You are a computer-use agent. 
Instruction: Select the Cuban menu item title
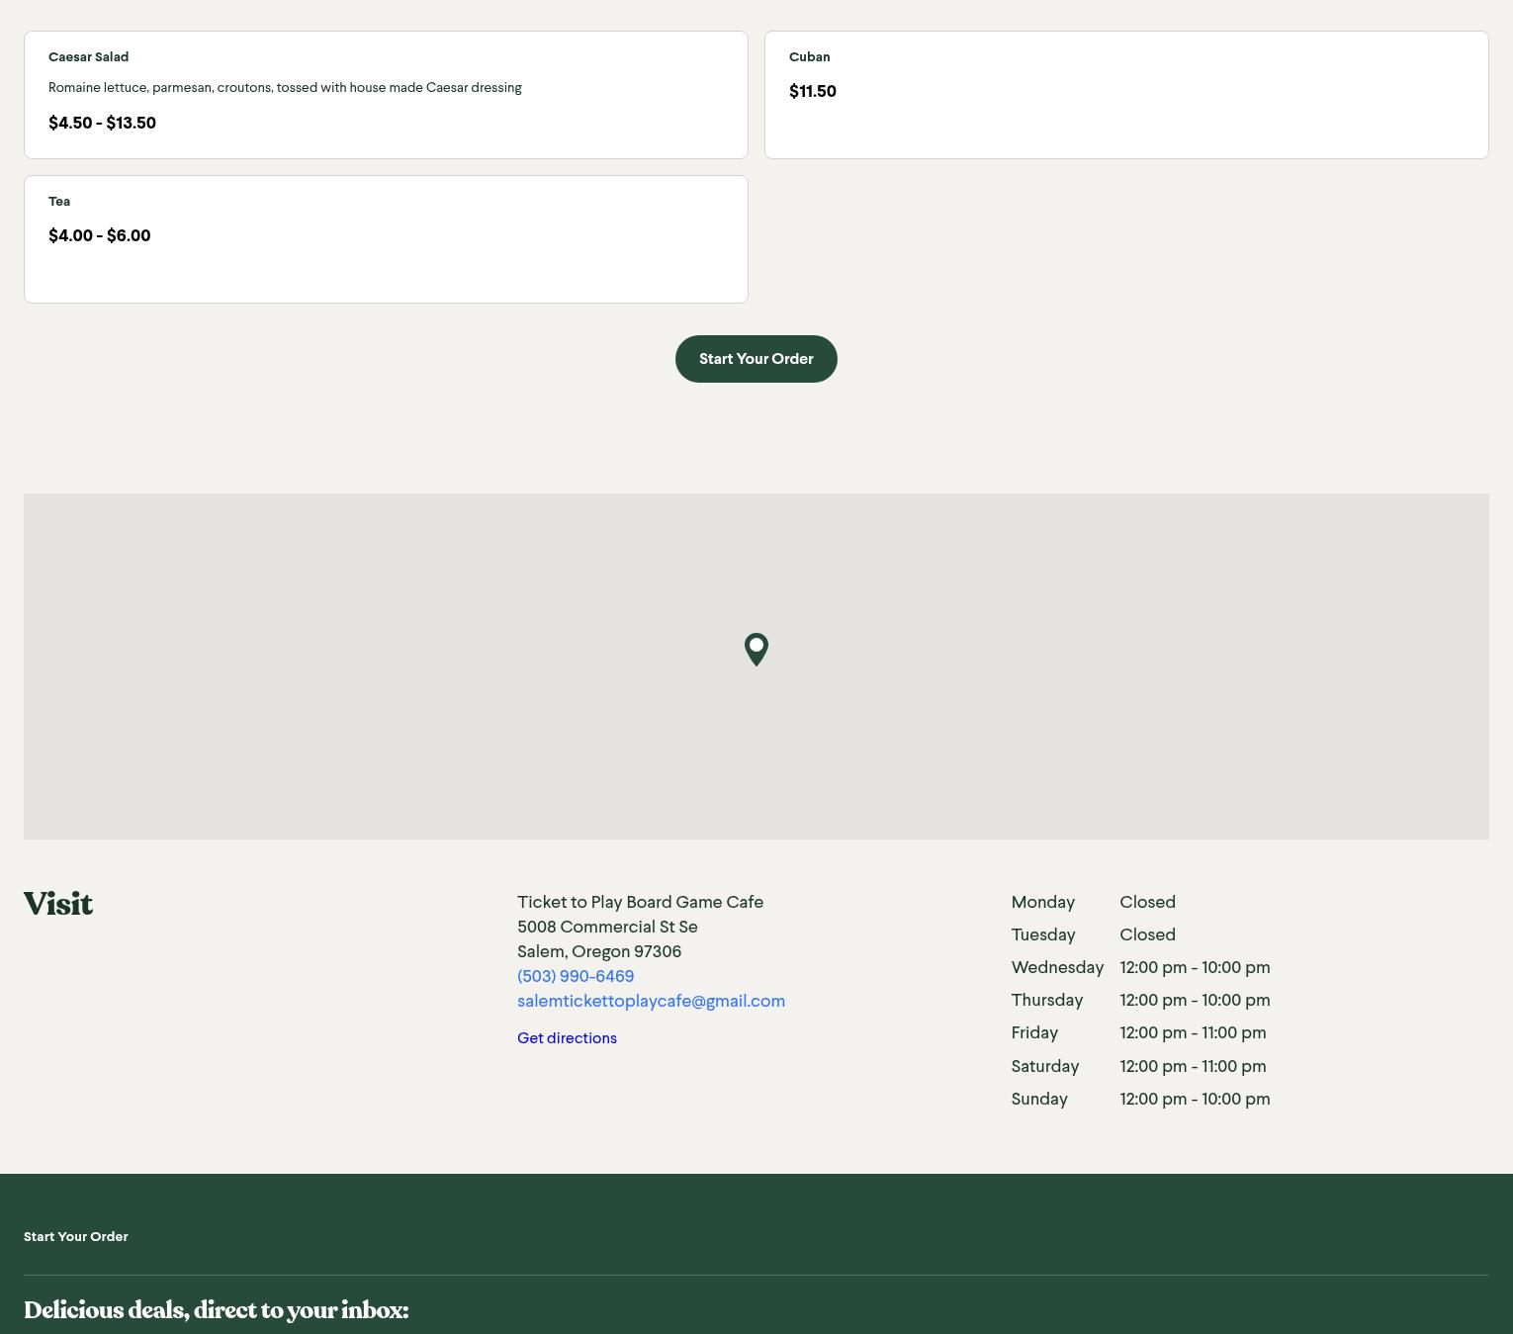point(809,57)
